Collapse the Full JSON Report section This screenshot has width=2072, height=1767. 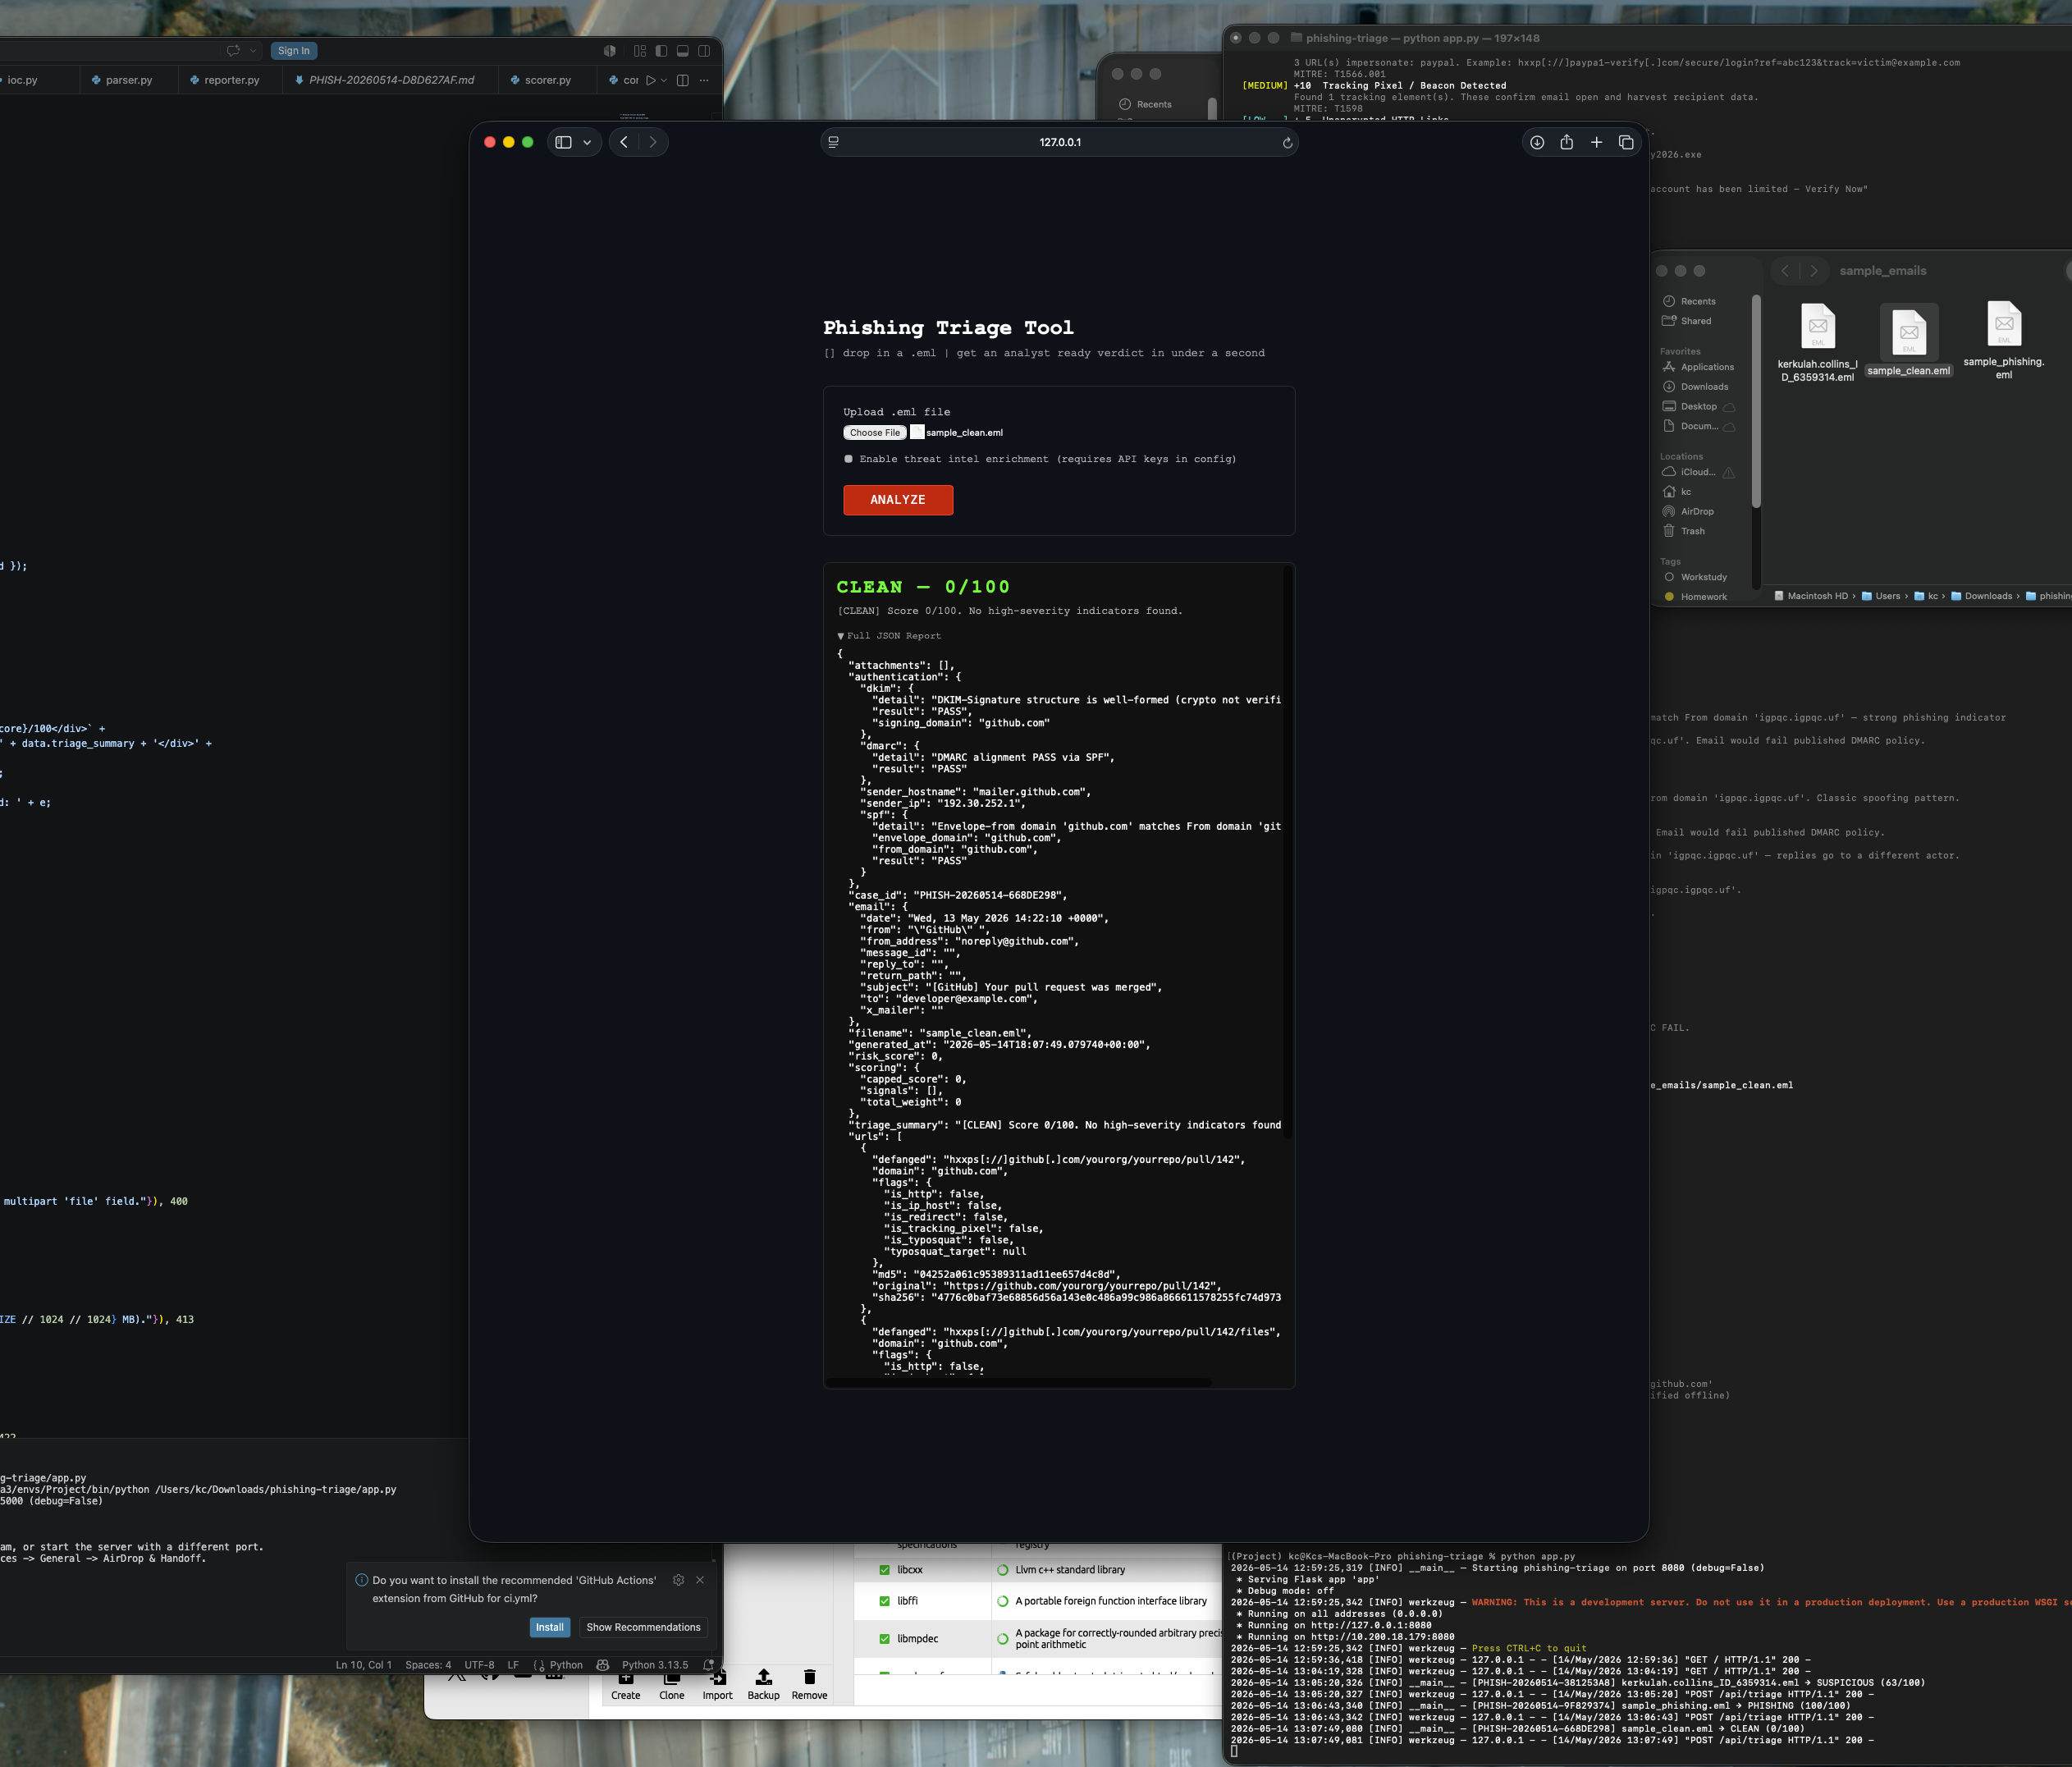pyautogui.click(x=889, y=636)
